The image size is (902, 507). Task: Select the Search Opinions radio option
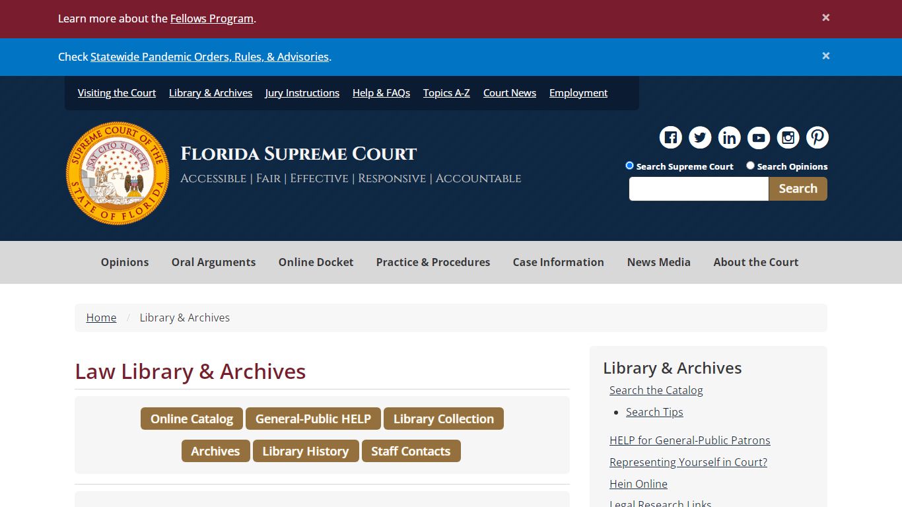750,166
